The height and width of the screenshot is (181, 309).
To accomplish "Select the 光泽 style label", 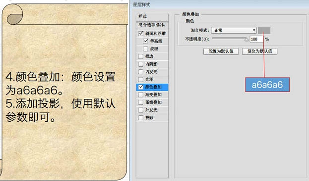I will tap(149, 80).
